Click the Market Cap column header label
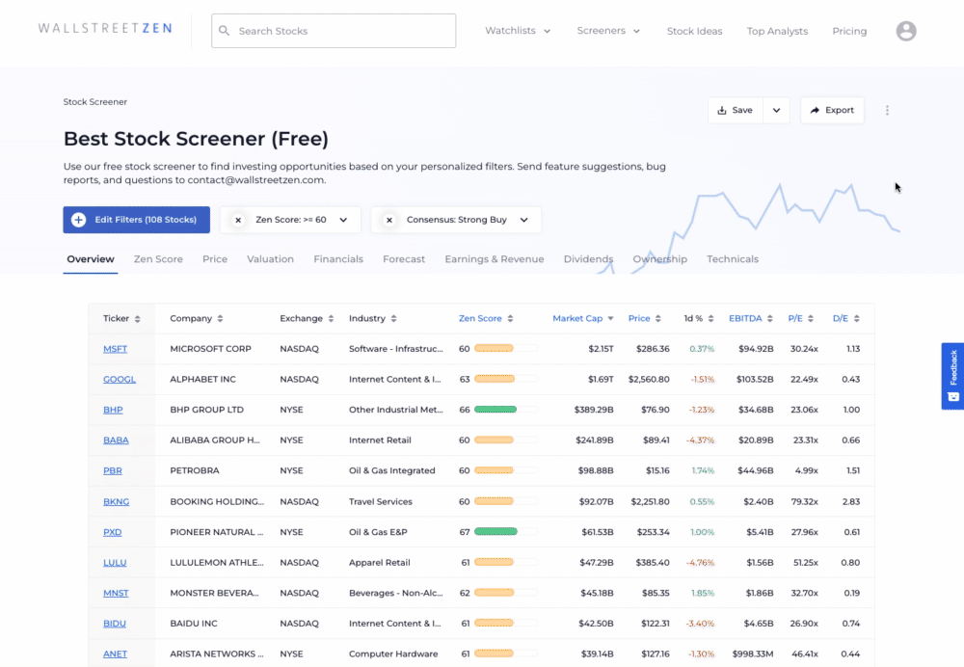964x667 pixels. click(x=577, y=318)
